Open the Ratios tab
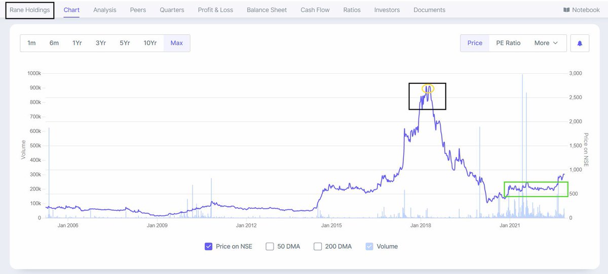 tap(352, 10)
